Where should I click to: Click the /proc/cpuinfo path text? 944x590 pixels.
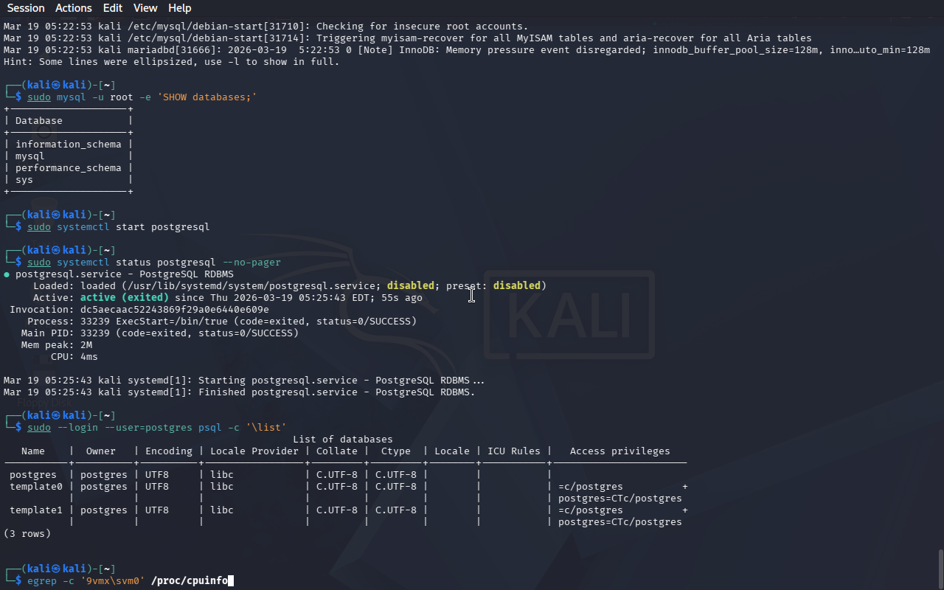point(190,581)
